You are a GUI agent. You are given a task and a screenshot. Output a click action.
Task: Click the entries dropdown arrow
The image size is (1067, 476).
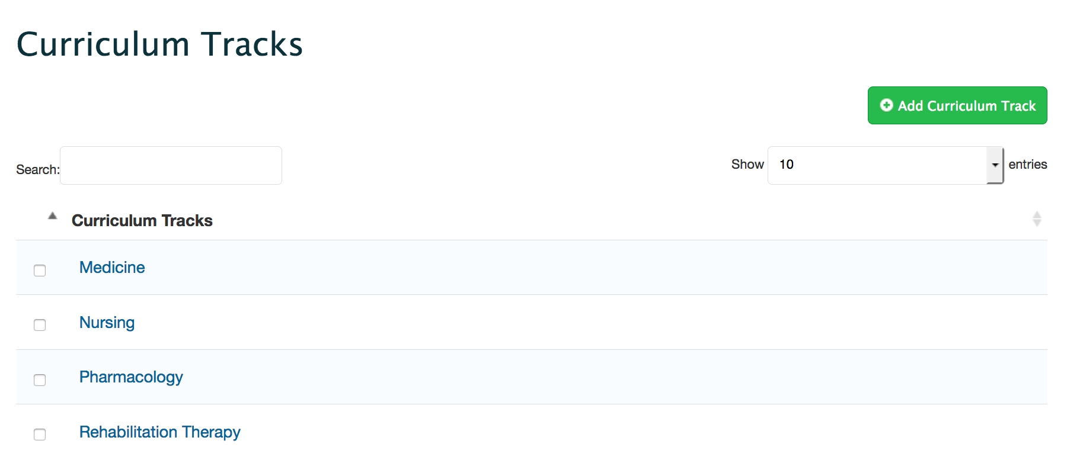tap(995, 165)
